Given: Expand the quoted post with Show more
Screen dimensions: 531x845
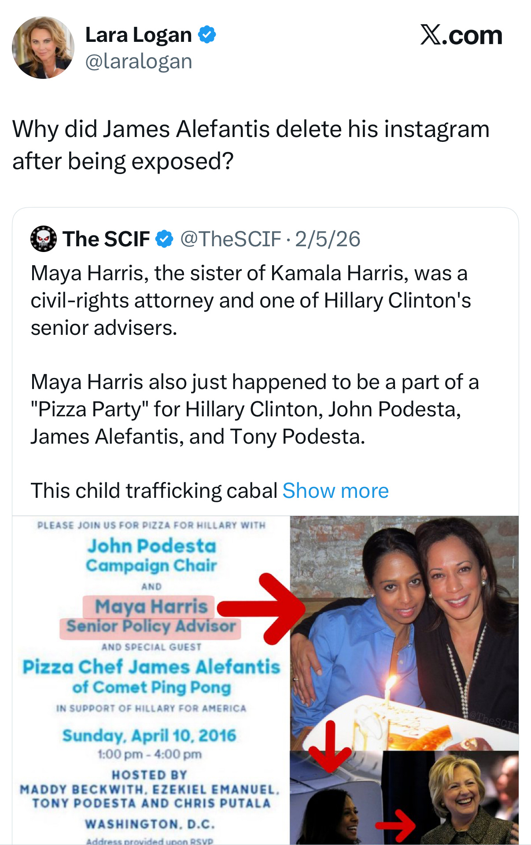Looking at the screenshot, I should (x=336, y=490).
